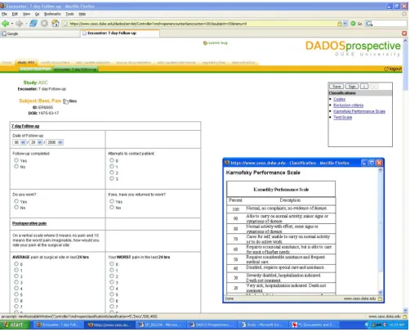Open the year dropdown for Date of Follow-up
Screen dimensions: 410x332
[60, 142]
